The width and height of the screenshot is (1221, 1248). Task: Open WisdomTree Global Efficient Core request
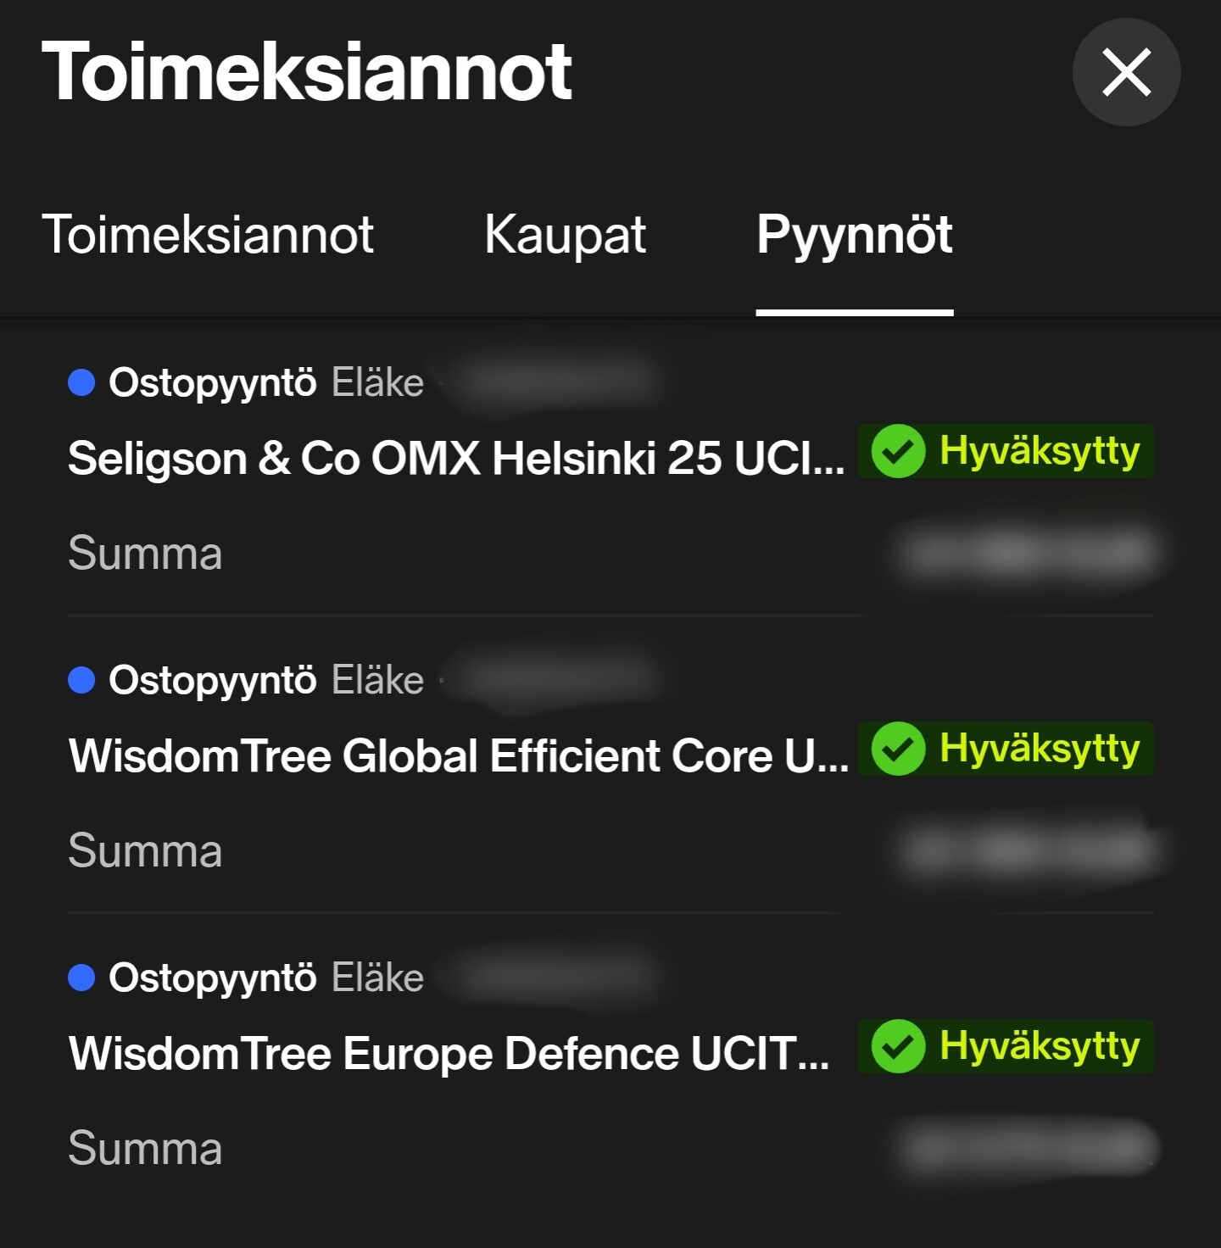coord(458,756)
